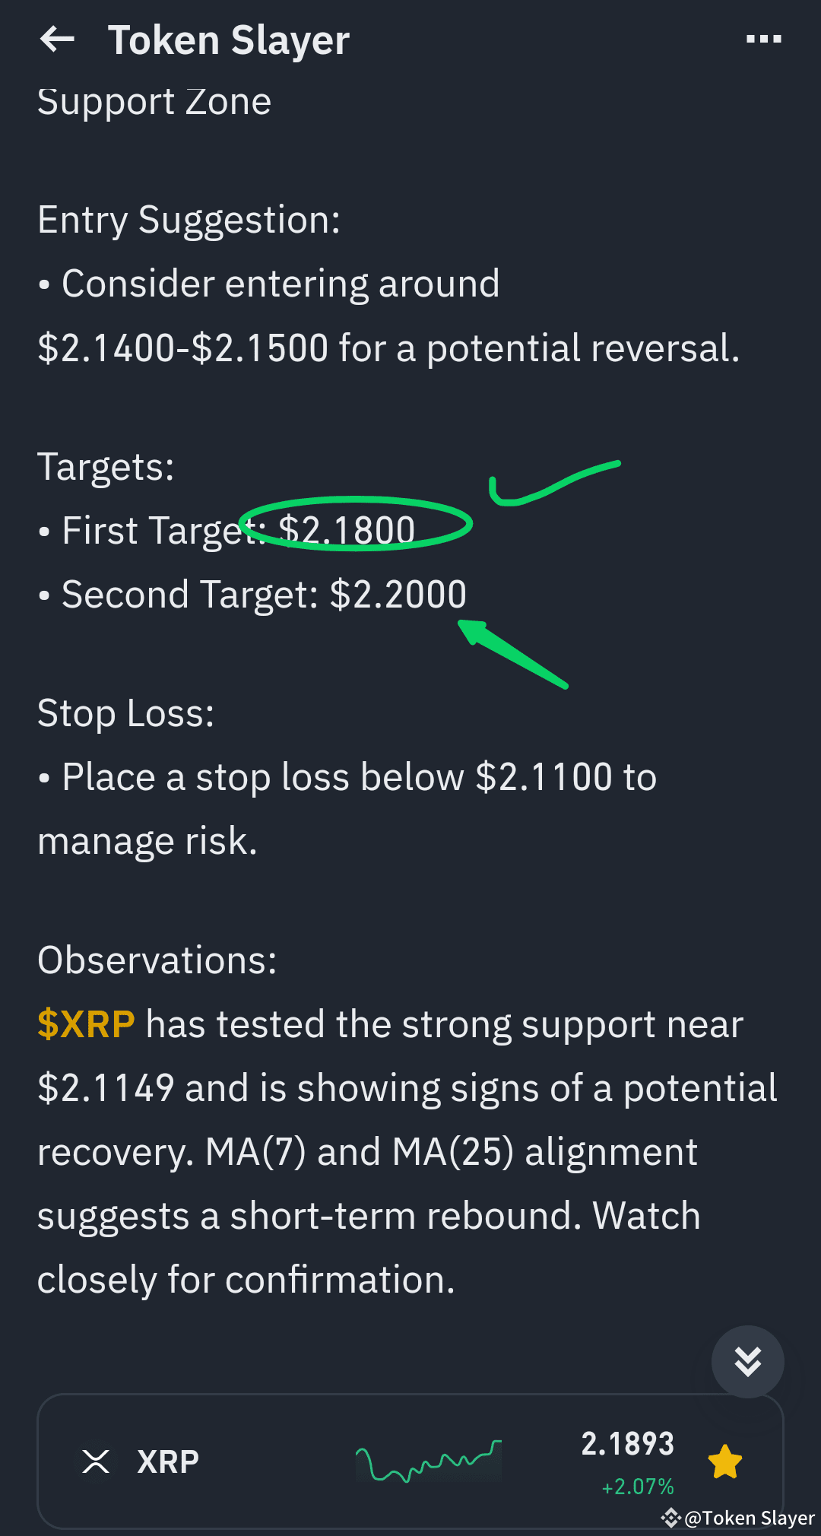
Task: Tap the Token Slayer profile name
Action: tap(228, 40)
